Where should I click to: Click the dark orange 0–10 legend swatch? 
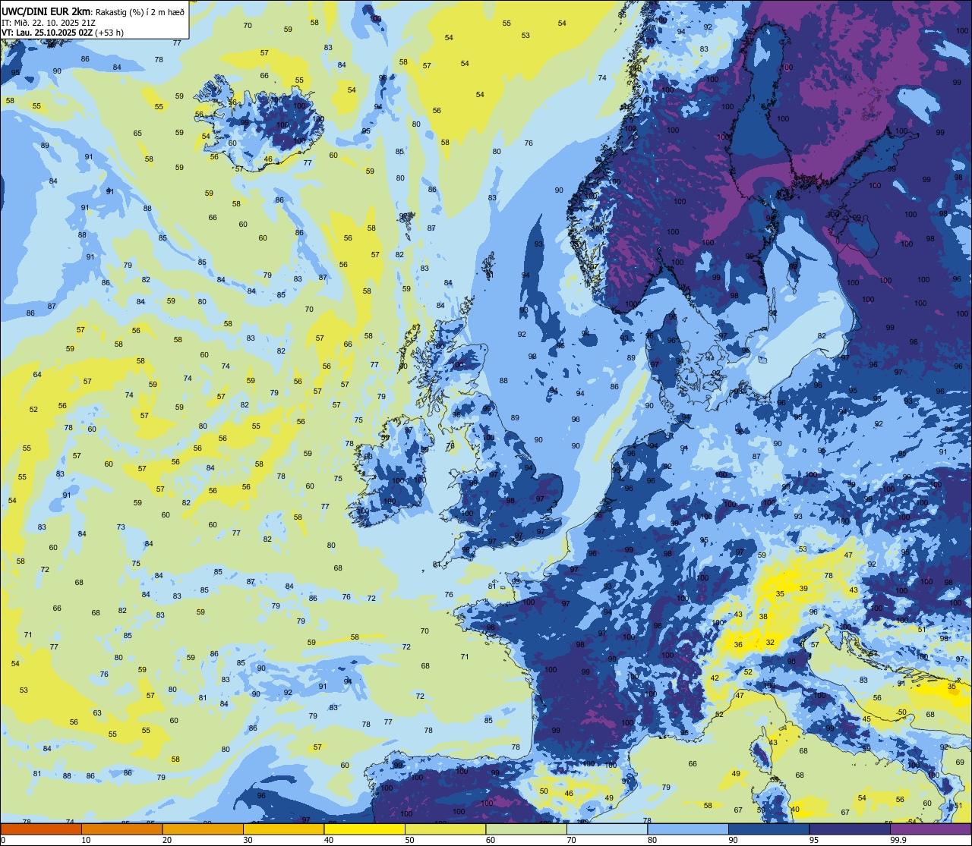point(41,829)
